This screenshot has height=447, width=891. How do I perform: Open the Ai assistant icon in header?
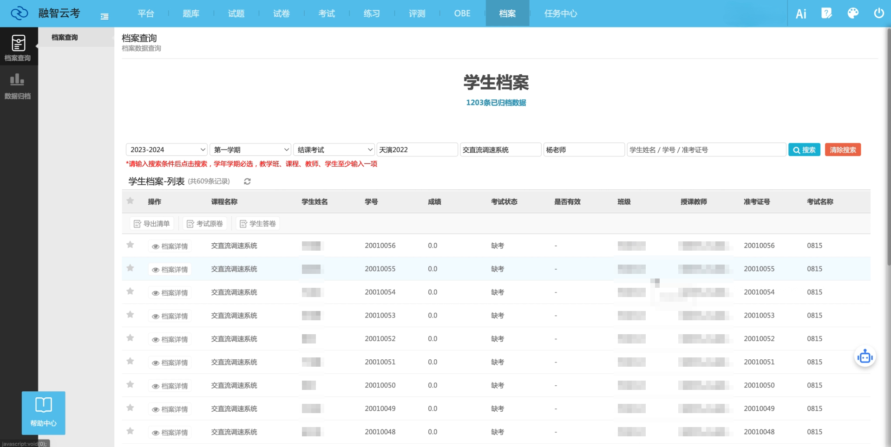[x=801, y=13]
